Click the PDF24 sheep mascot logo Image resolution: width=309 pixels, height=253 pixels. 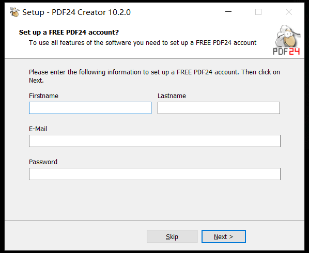287,36
